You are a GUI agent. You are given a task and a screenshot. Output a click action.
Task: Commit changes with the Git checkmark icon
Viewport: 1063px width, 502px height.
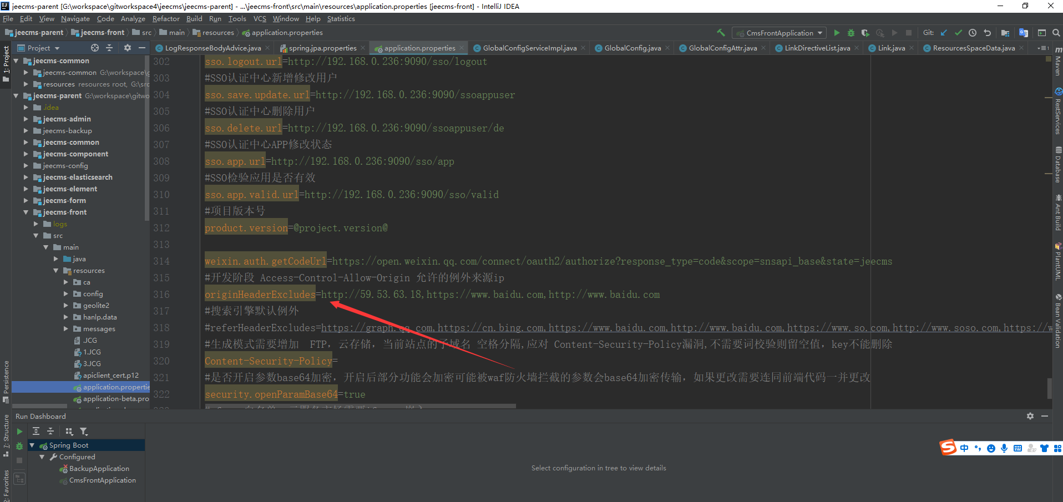tap(958, 33)
